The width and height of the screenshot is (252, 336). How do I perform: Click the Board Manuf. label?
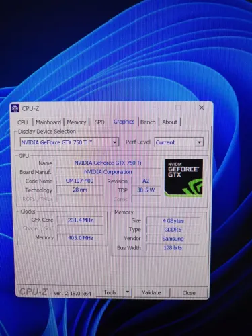(36, 172)
